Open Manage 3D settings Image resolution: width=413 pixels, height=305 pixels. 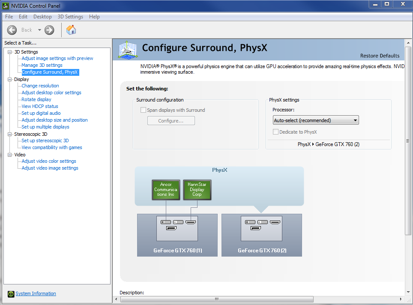coord(42,65)
